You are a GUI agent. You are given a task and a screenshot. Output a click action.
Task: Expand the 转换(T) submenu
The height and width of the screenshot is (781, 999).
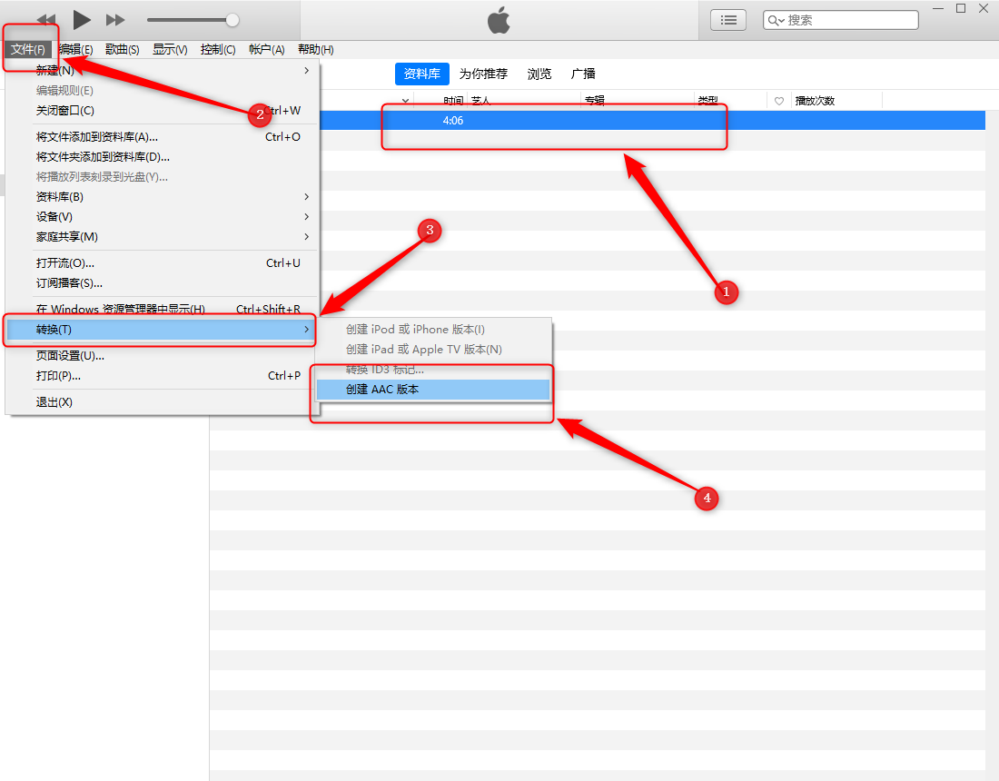click(162, 330)
